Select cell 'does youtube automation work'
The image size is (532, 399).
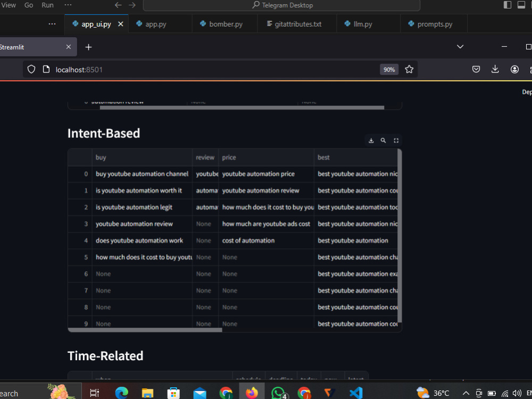142,240
